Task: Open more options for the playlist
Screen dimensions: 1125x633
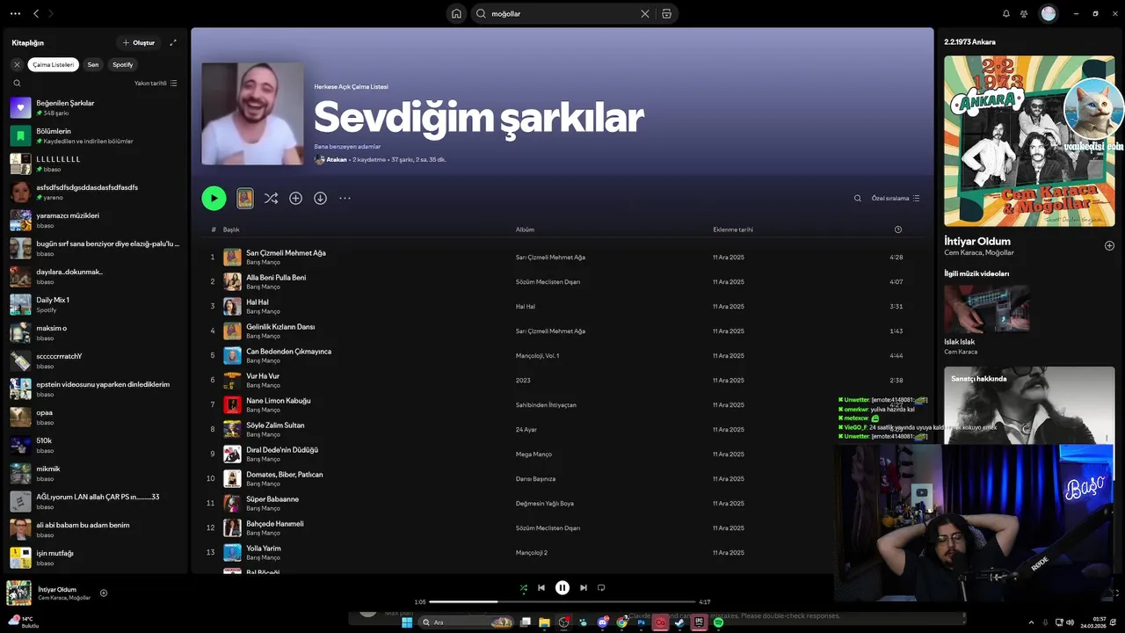Action: click(x=345, y=199)
